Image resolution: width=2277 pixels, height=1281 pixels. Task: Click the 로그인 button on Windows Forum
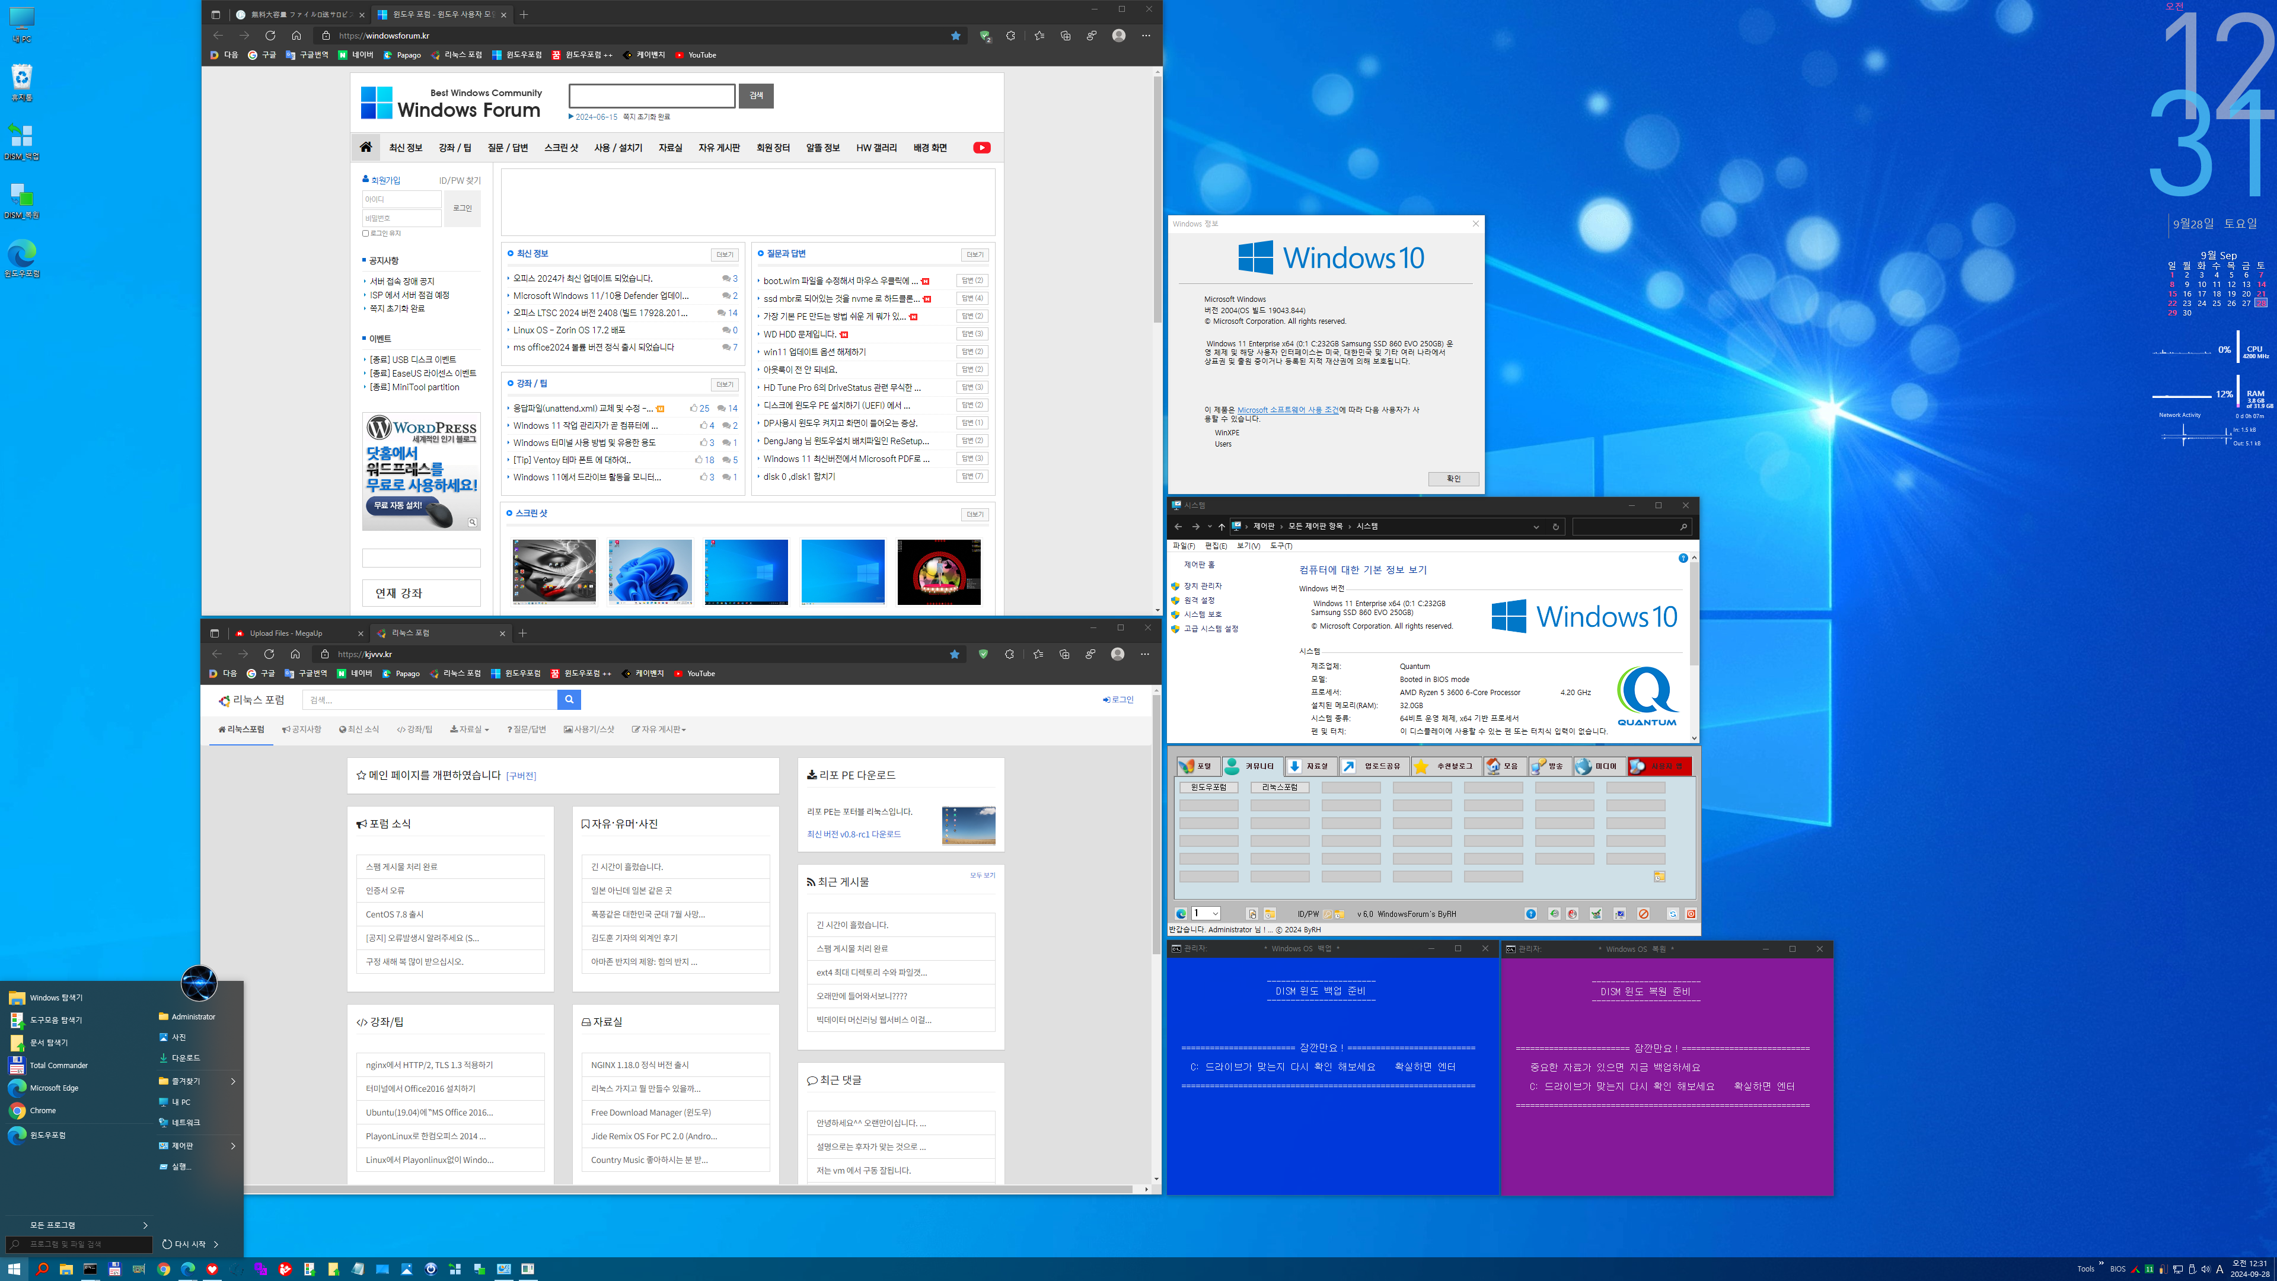pos(463,209)
